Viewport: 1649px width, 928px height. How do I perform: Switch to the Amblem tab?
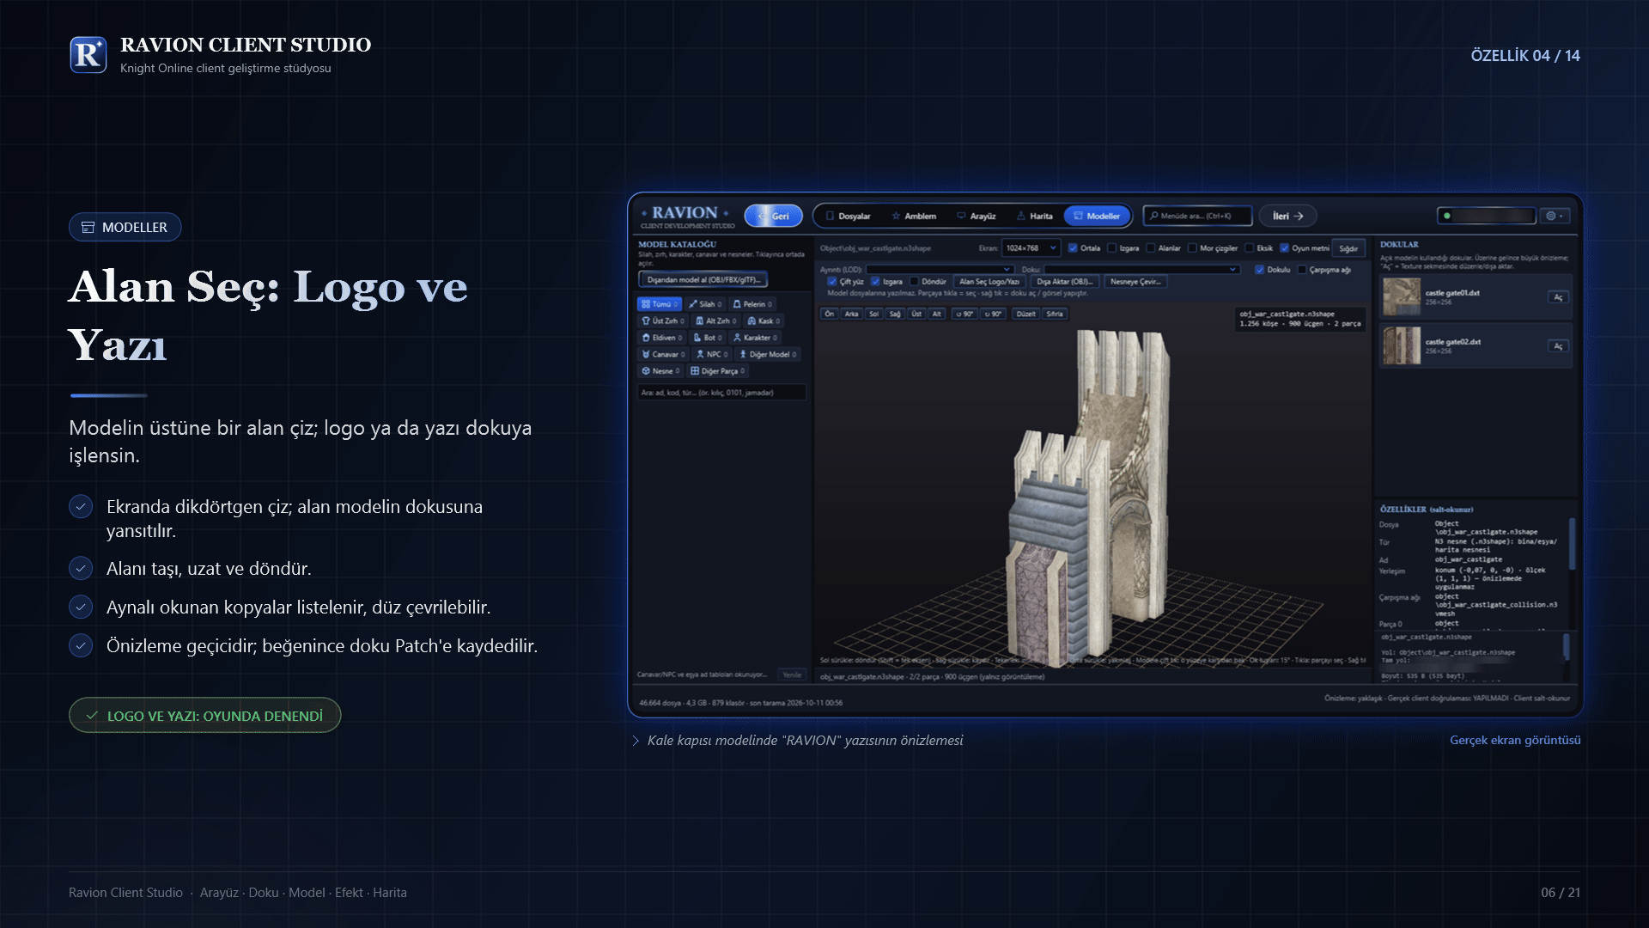click(x=914, y=217)
